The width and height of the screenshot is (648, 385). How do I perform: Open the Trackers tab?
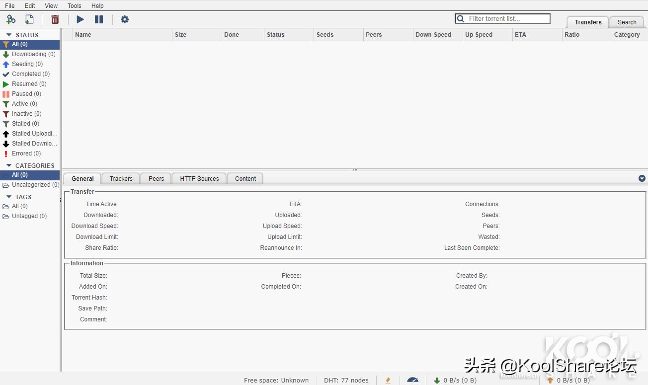pyautogui.click(x=121, y=179)
